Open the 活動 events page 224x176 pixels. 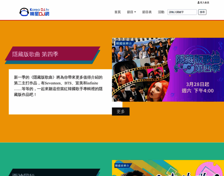161,12
